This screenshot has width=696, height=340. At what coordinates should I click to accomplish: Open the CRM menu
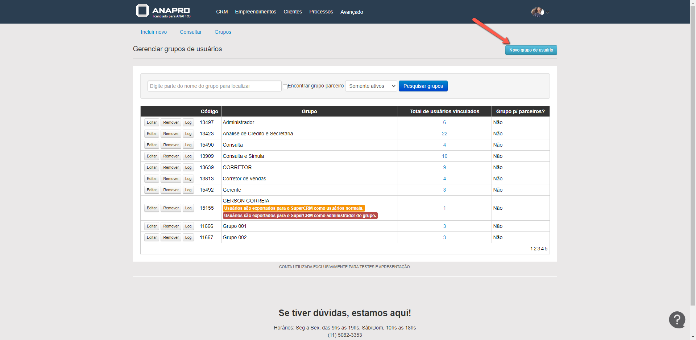(222, 12)
